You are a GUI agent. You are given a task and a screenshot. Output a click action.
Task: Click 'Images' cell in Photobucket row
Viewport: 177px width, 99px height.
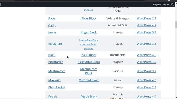[x=118, y=87]
